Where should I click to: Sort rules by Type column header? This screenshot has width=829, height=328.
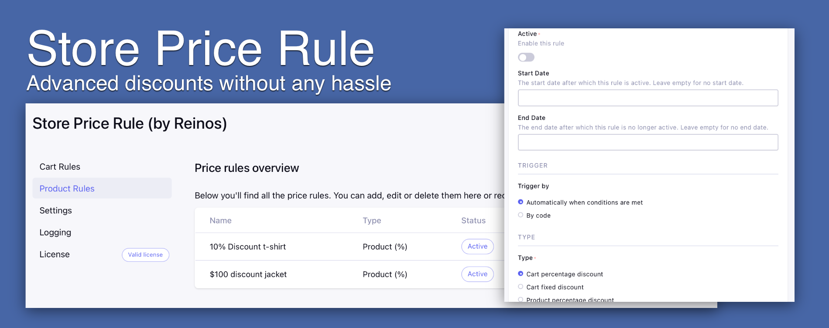click(x=372, y=221)
